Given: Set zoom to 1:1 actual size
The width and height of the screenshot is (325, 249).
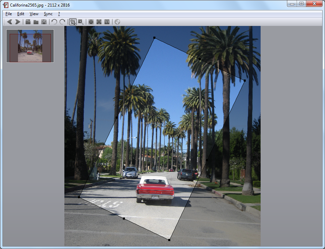Looking at the screenshot, I should pyautogui.click(x=107, y=22).
